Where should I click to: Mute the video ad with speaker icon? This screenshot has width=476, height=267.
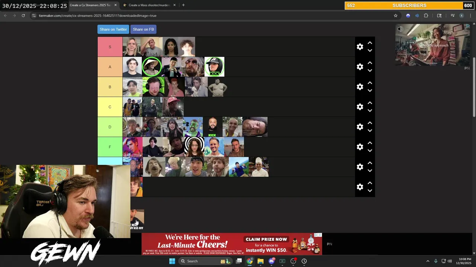pos(400,29)
